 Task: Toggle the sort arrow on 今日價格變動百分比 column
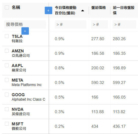(83, 11)
